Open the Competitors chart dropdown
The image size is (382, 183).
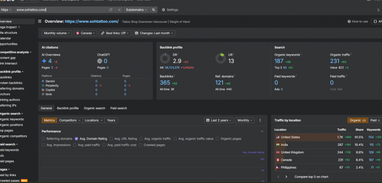click(70, 121)
